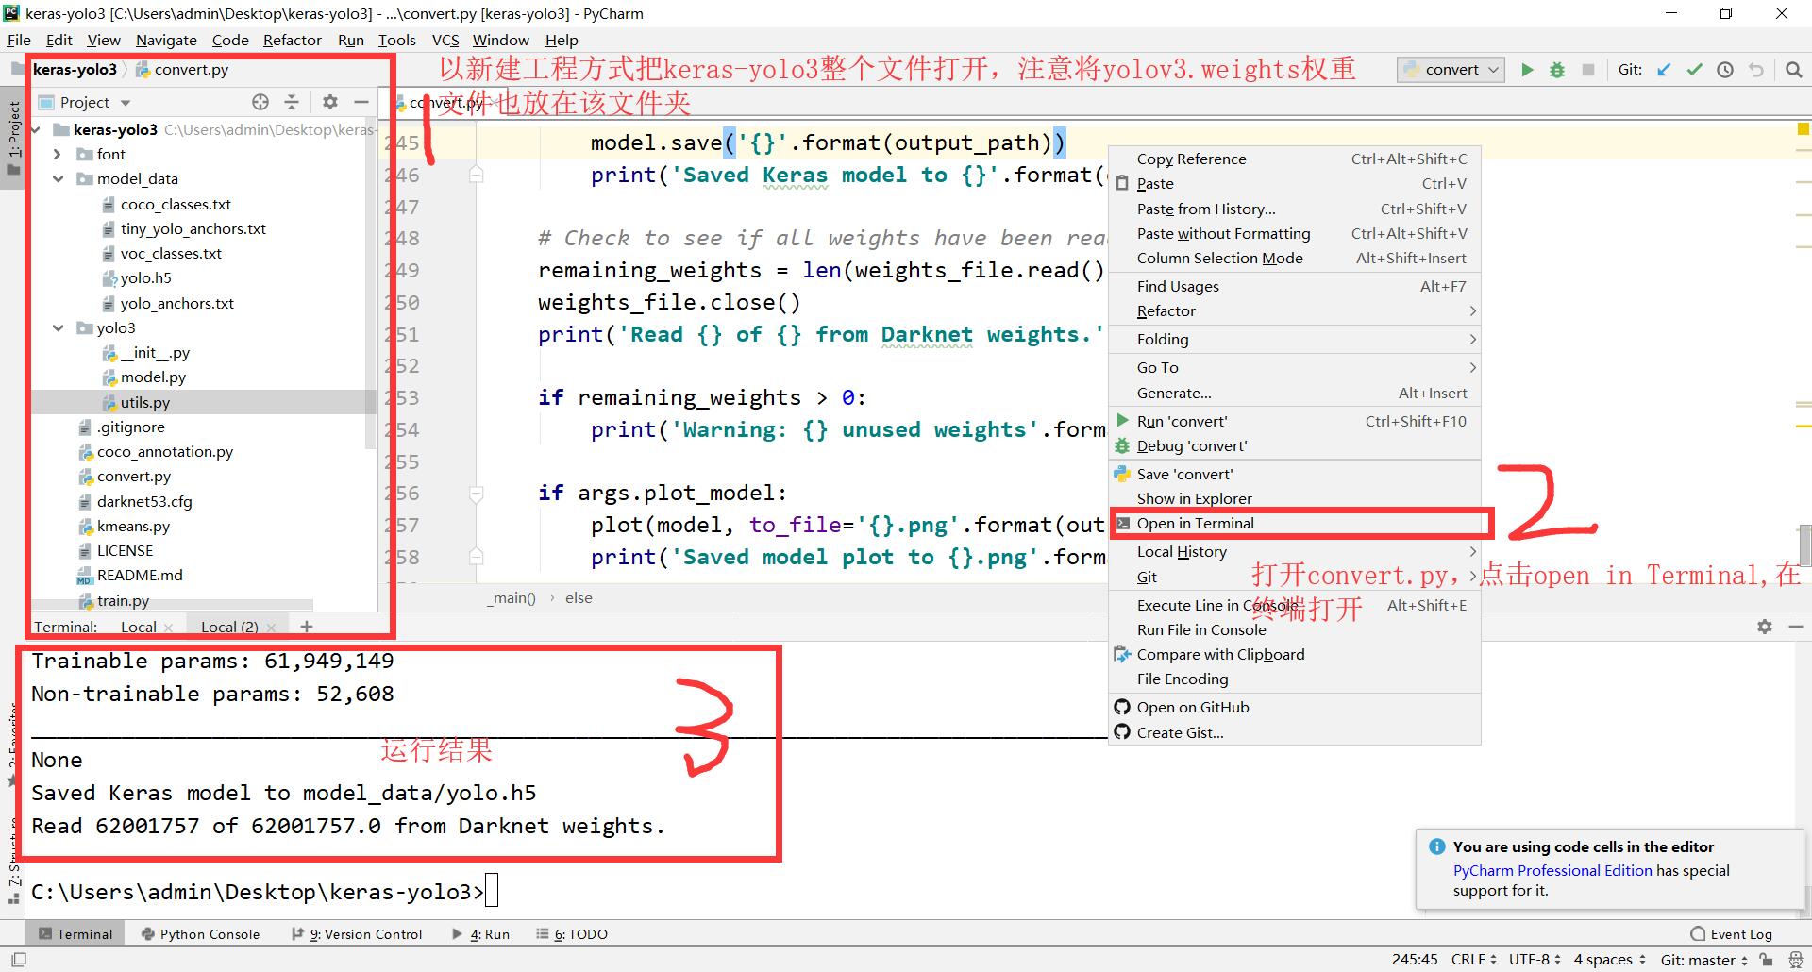Open the Event Log
The height and width of the screenshot is (972, 1812).
(x=1731, y=934)
